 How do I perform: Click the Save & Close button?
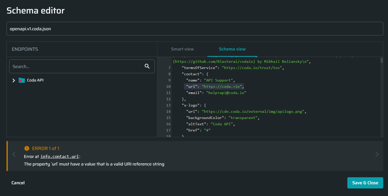(x=365, y=183)
